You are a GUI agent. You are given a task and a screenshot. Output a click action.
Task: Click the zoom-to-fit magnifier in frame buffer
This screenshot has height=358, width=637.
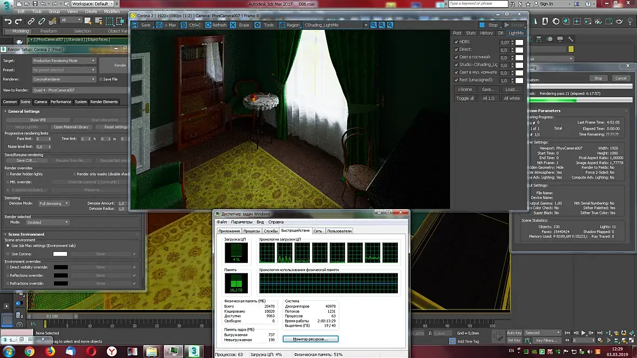[390, 25]
